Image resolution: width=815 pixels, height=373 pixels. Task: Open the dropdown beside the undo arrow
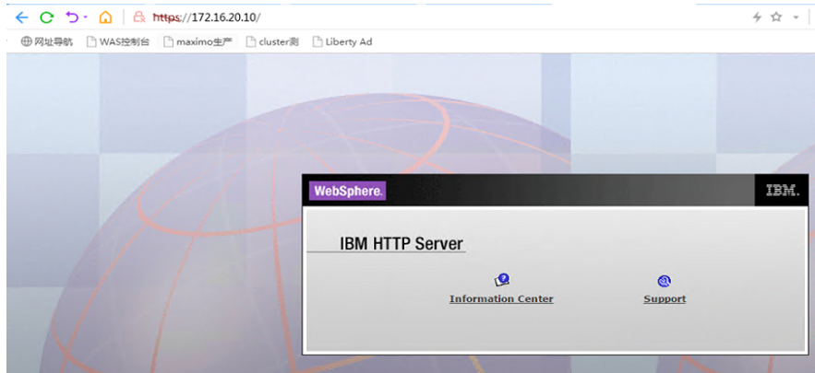85,17
